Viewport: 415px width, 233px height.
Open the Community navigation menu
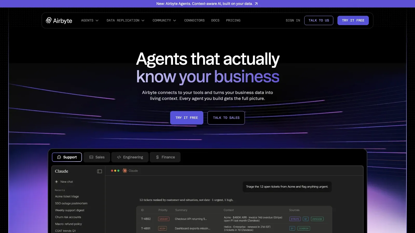pyautogui.click(x=164, y=20)
